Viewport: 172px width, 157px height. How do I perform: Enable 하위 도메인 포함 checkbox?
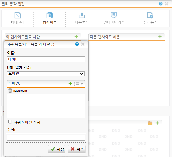(x=10, y=122)
